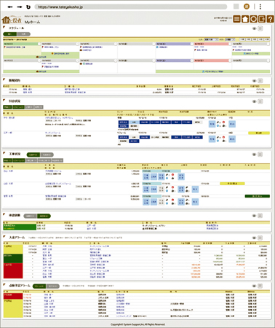The height and width of the screenshot is (328, 275).
Task: Click the square panel icon in 承認依頼 section
Action: coord(260,216)
